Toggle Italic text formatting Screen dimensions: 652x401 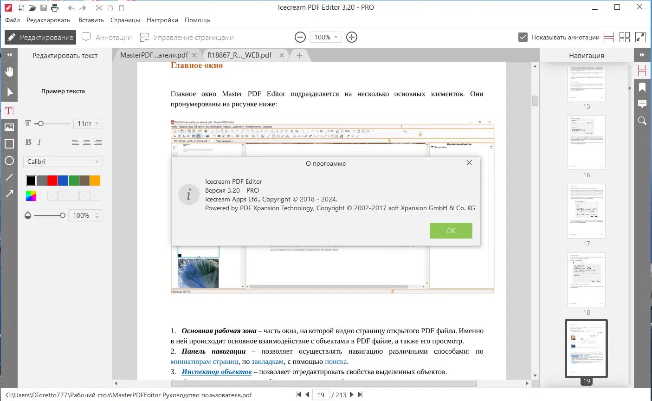pyautogui.click(x=39, y=142)
